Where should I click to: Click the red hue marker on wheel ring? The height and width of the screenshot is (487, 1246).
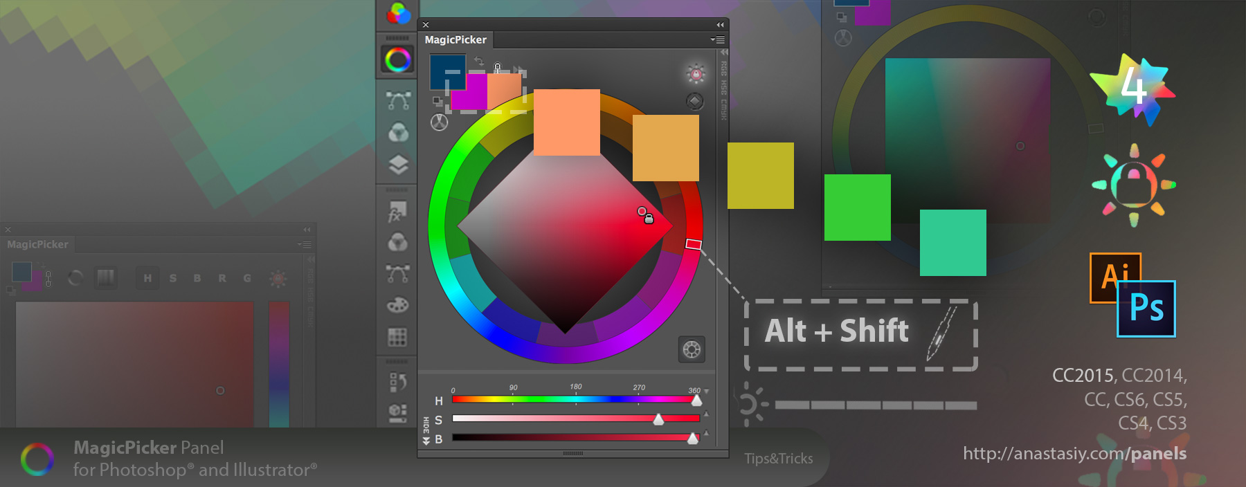coord(694,244)
